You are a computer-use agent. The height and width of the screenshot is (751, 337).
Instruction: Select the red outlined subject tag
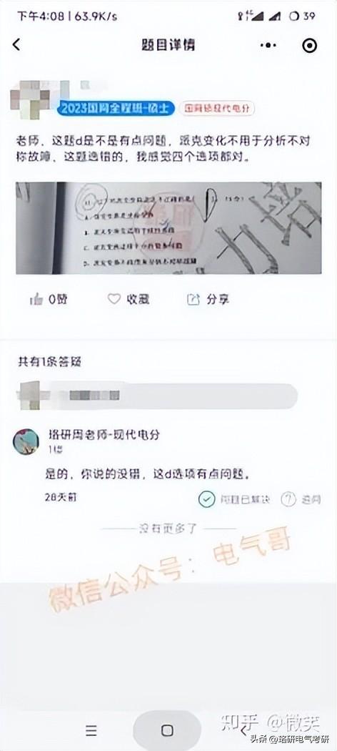(217, 109)
